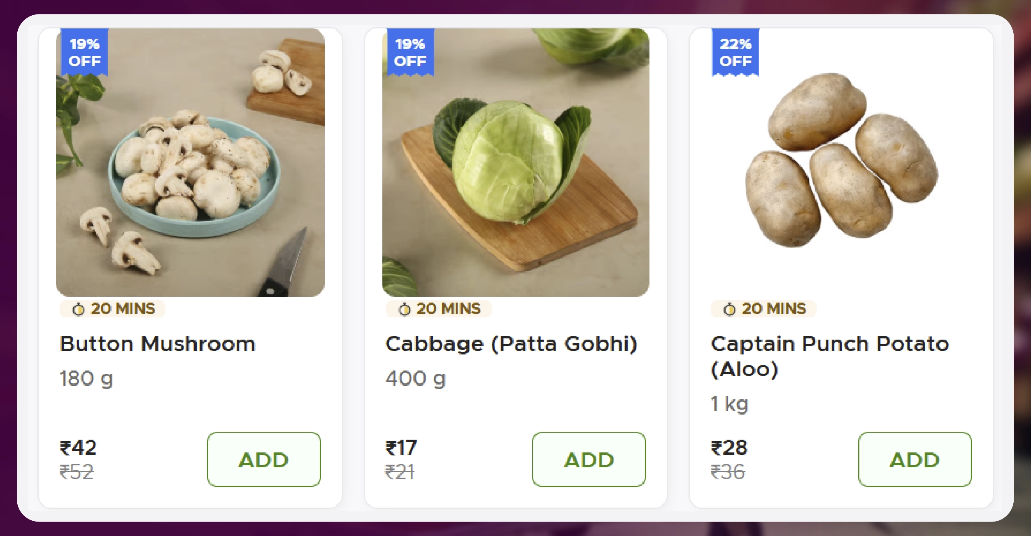Add Captain Punch Potato to cart
The width and height of the screenshot is (1031, 536).
[x=915, y=459]
